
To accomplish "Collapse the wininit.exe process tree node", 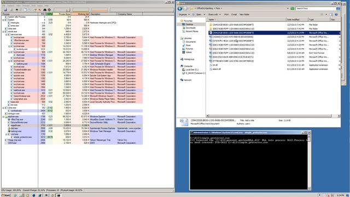I will [x=3, y=32].
